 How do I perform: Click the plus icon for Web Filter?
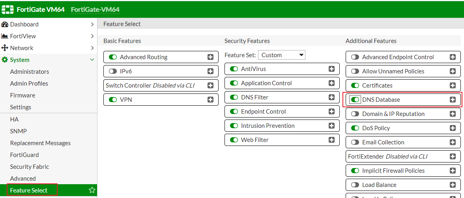click(x=331, y=140)
